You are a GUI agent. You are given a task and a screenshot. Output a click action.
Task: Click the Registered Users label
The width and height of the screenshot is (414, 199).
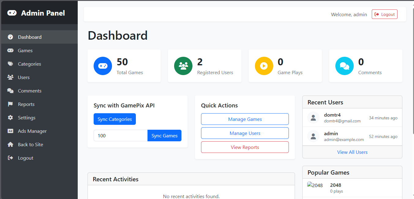pos(215,72)
